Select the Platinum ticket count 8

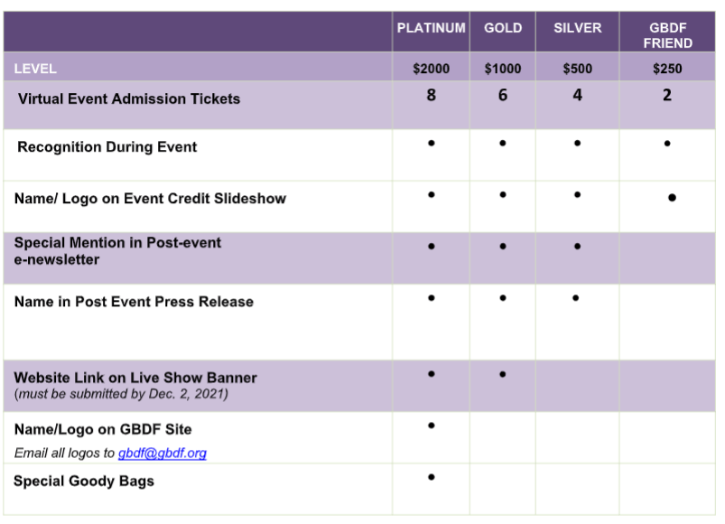[431, 95]
